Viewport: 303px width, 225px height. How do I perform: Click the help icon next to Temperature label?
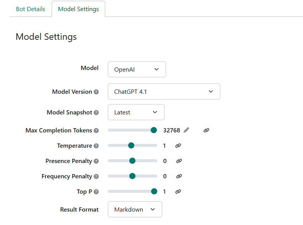[96, 146]
